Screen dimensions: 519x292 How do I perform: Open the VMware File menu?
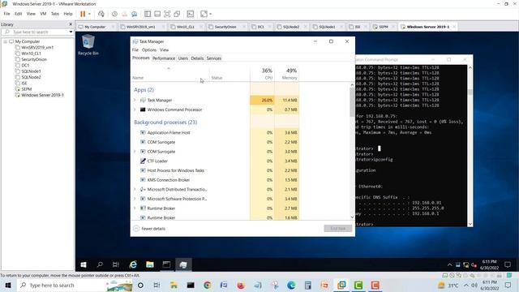pyautogui.click(x=6, y=14)
